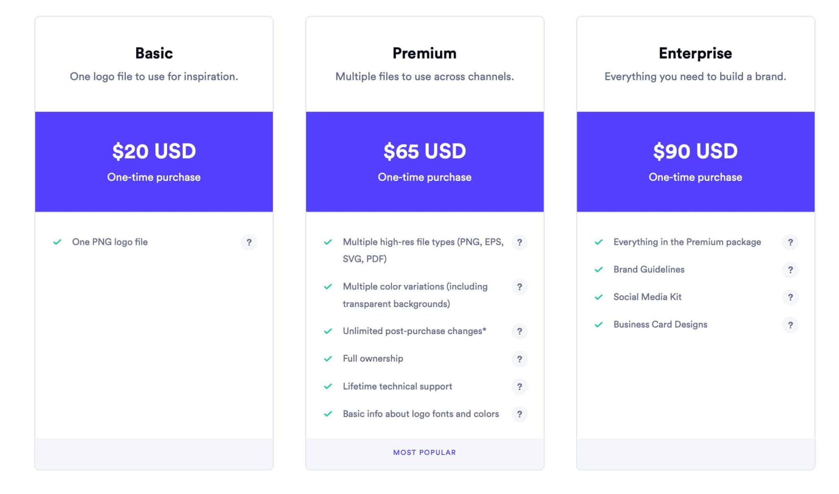Click the help icon next to Full ownership
Screen dimensions: 839x494
pos(520,359)
